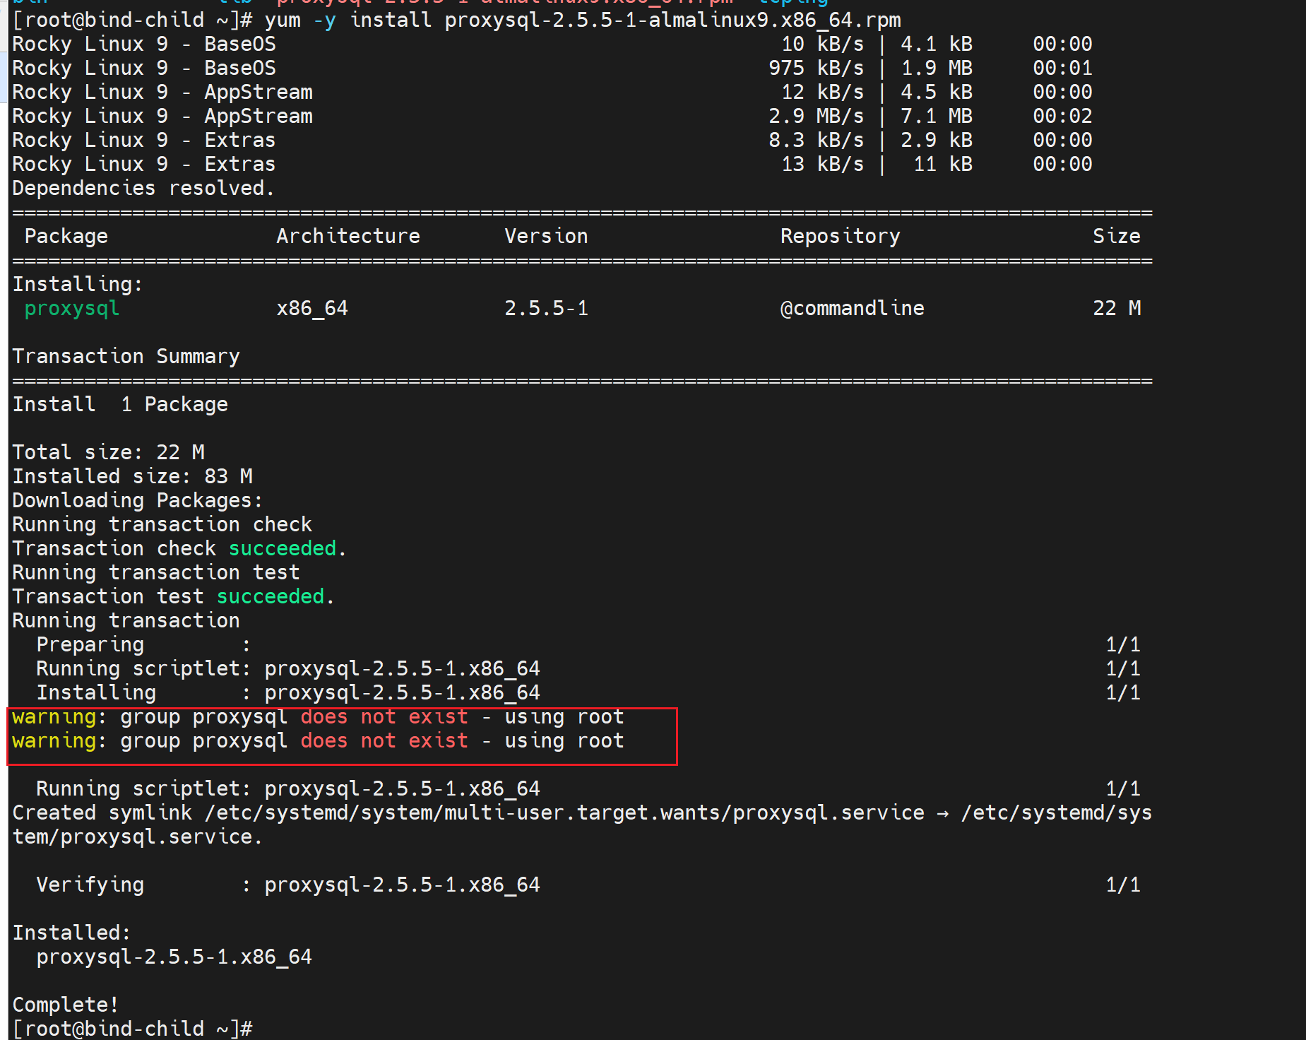
Task: Click the Dependencies resolved line
Action: (x=143, y=188)
